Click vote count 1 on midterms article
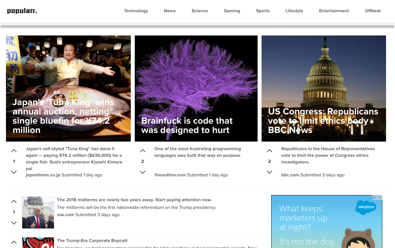Viewport: 395px width, 248px height. (x=14, y=212)
